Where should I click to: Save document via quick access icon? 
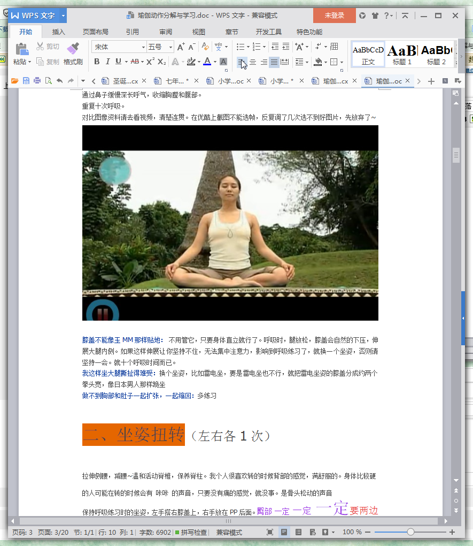pos(26,81)
